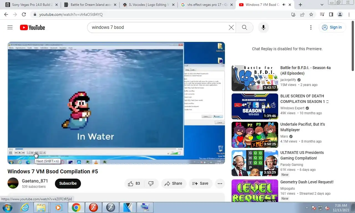Open the Chrome three-dot menu
This screenshot has height=213, width=355.
(x=349, y=14)
